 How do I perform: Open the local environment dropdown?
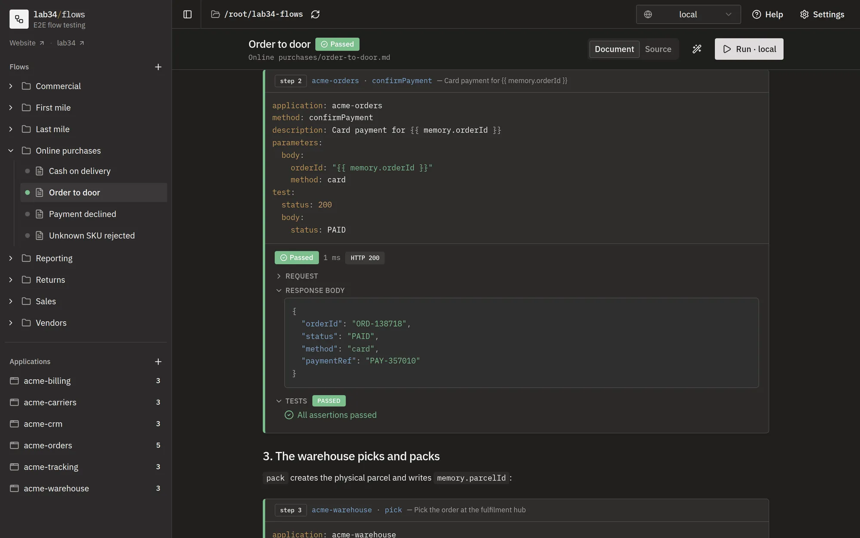coord(688,14)
